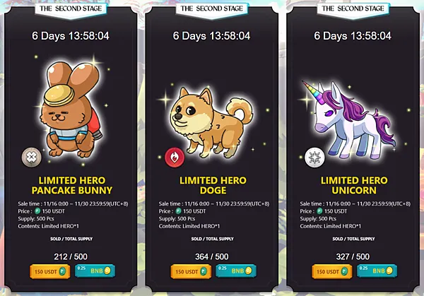Screen dimensions: 424x296
Task: Select the red fire element badge on Doge card
Action: [x=175, y=157]
